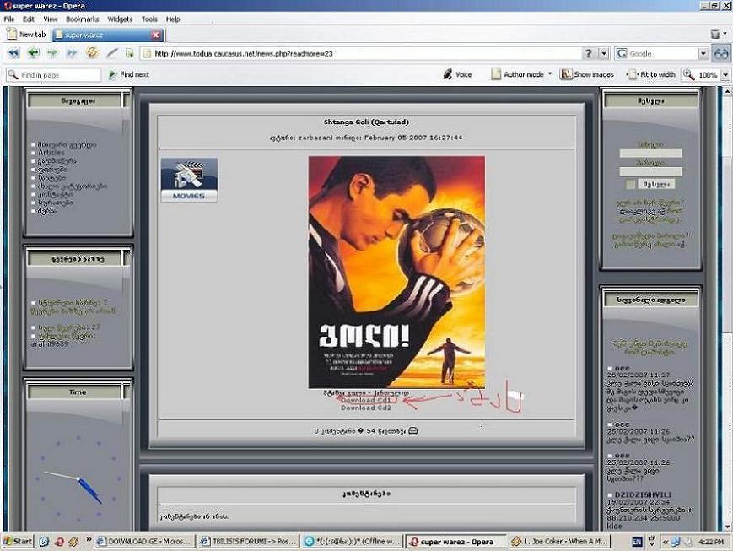Click the Wand icon in the address toolbar
The height and width of the screenshot is (551, 733).
pyautogui.click(x=111, y=53)
